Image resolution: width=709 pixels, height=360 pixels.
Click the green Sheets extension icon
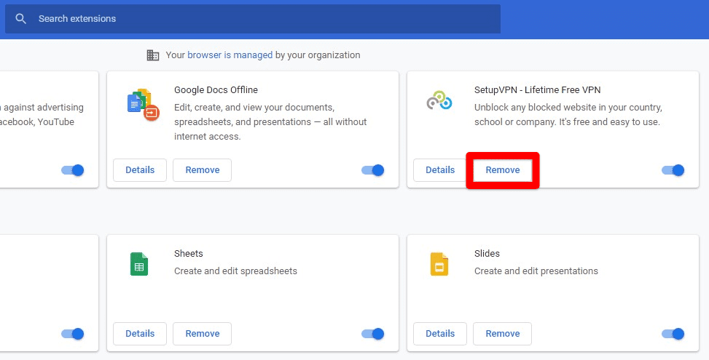[139, 264]
